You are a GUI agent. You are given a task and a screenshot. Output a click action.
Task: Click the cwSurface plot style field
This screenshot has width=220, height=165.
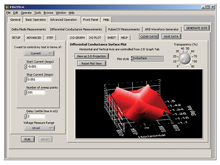point(148,58)
